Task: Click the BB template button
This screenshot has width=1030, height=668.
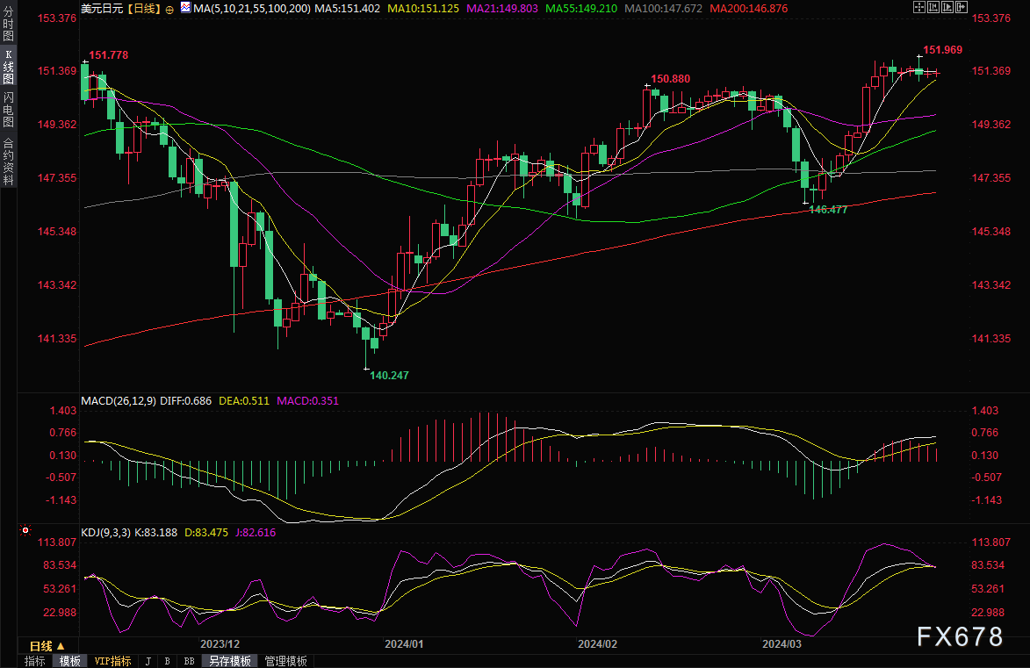Action: [x=189, y=662]
